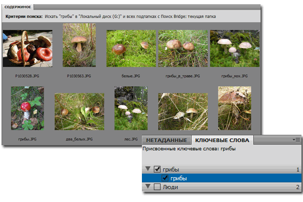
Task: Uncheck the parent грибы keyword checkbox
Action: 157,169
